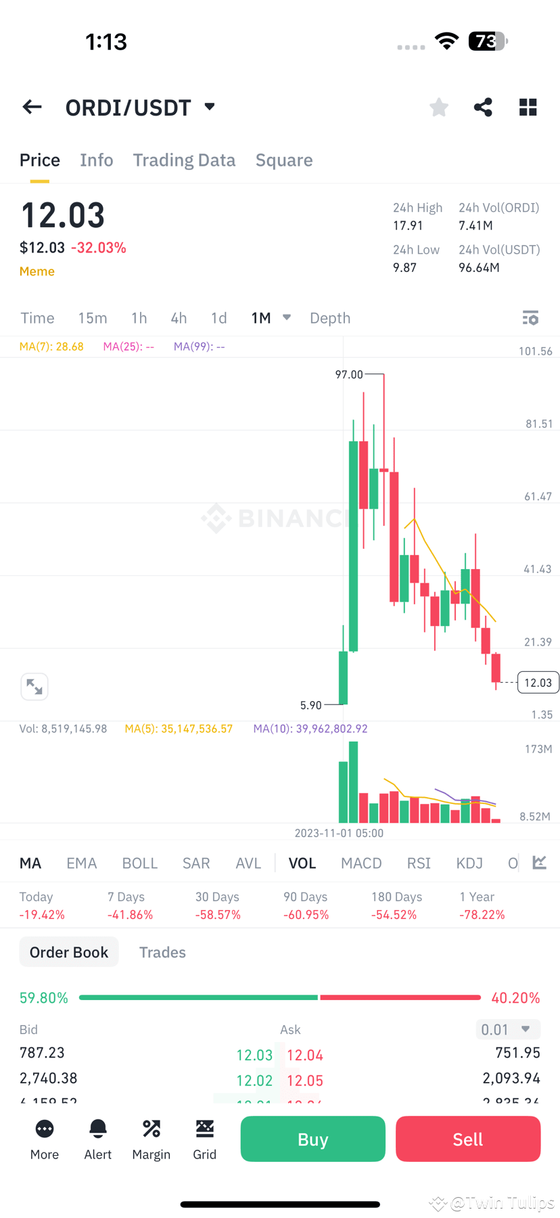Image resolution: width=560 pixels, height=1218 pixels.
Task: Open the share icon to share this chart
Action: 483,107
